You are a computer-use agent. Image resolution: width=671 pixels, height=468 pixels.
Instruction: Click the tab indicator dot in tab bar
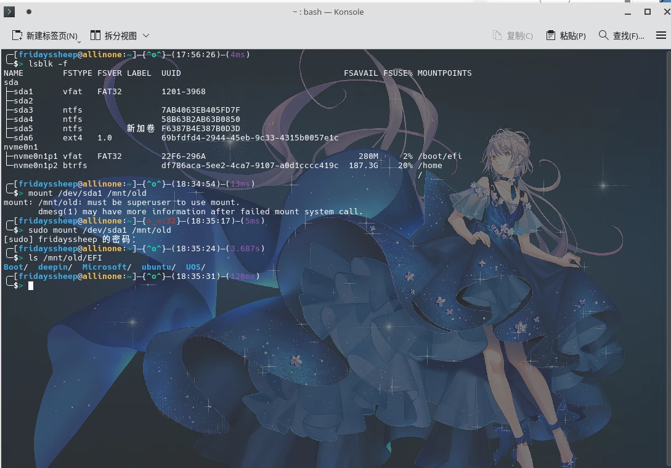[29, 11]
